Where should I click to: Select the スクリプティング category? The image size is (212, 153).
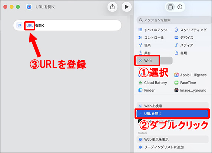click(191, 30)
